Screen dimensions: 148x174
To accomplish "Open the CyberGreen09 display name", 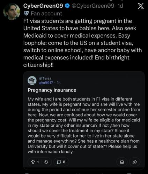I will [43, 6].
